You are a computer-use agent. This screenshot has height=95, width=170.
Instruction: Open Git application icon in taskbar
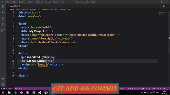click(x=46, y=93)
